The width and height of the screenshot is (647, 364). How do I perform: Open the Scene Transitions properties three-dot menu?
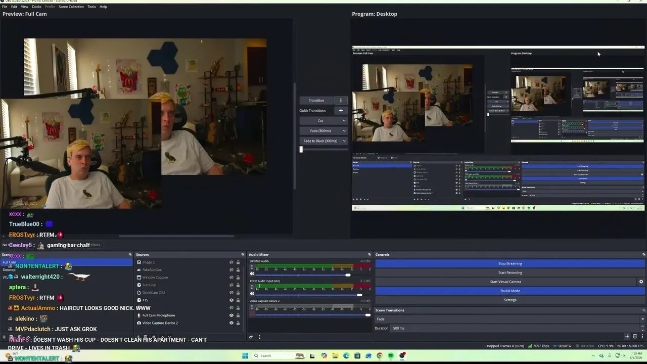[642, 336]
